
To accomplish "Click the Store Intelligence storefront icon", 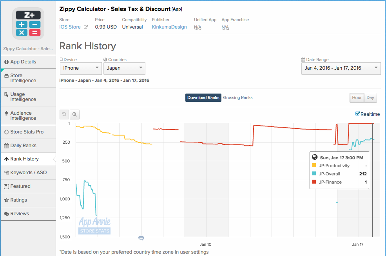I will [x=6, y=76].
